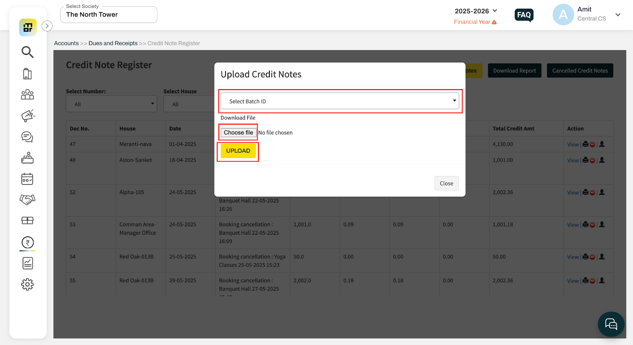Image resolution: width=633 pixels, height=345 pixels.
Task: Click the handshake icon in sidebar
Action: [27, 199]
